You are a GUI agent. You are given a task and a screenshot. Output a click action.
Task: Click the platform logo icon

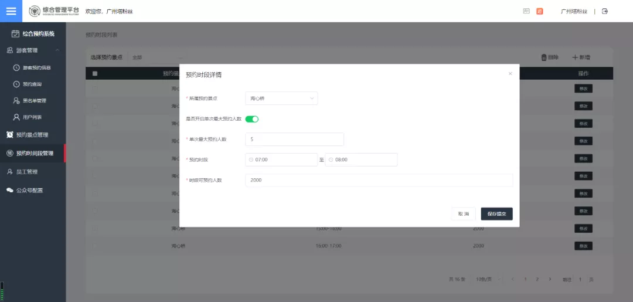pos(35,11)
